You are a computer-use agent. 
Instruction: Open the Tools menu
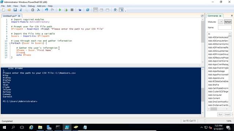coord(23,6)
